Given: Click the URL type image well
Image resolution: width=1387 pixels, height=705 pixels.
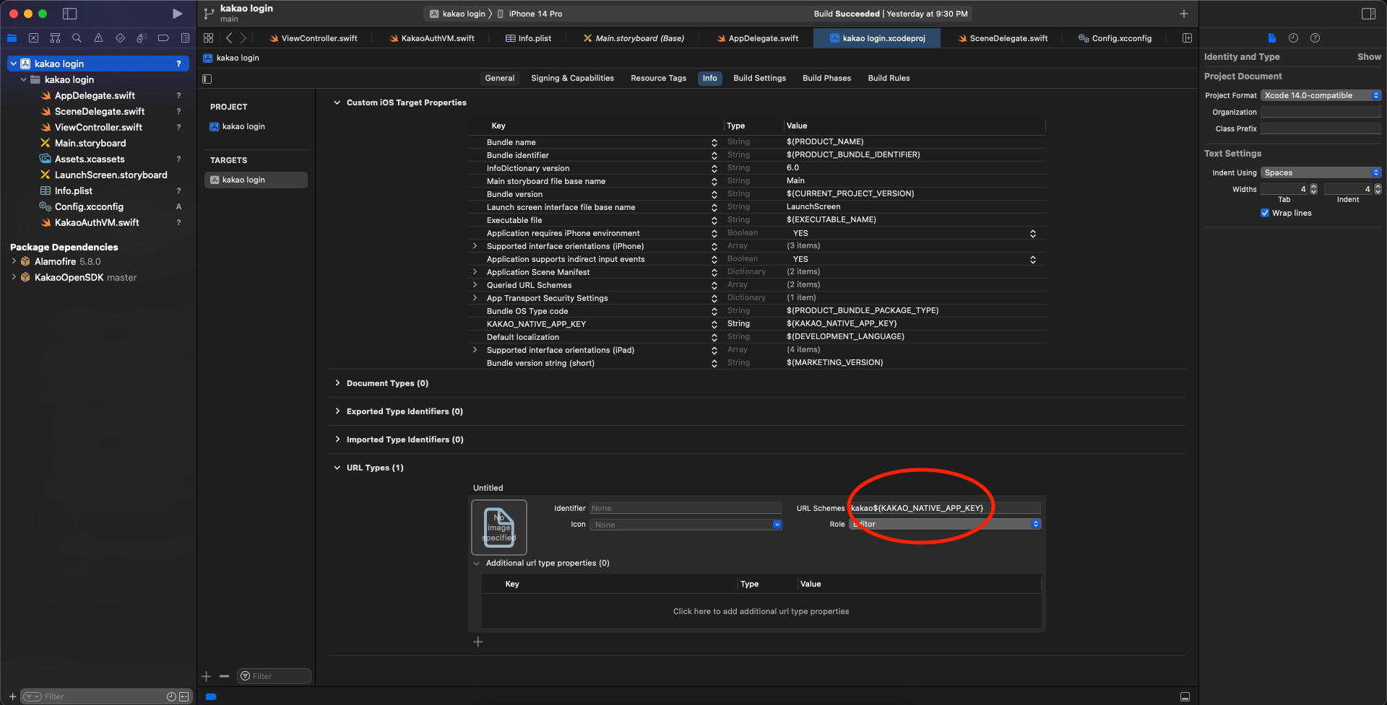Looking at the screenshot, I should (499, 527).
